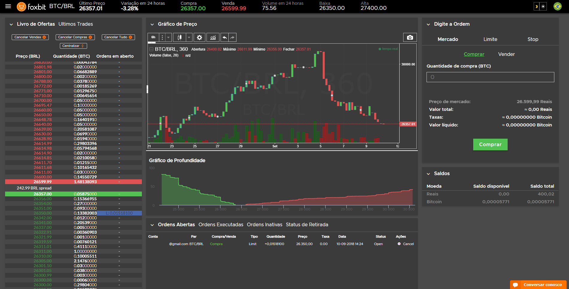Collapse Livro de Ofertas panel chevron
Screen dimensions: 569x289
(x=11, y=24)
